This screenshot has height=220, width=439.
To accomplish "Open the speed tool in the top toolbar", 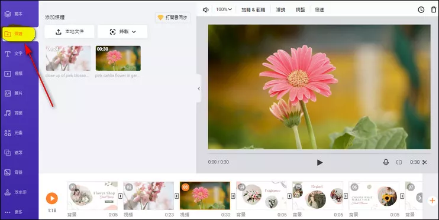I will (319, 10).
